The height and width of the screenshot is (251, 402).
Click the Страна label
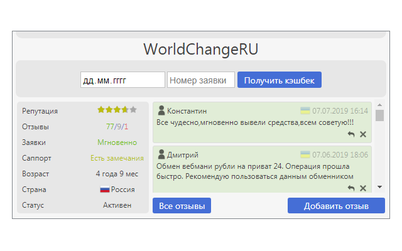coord(34,190)
